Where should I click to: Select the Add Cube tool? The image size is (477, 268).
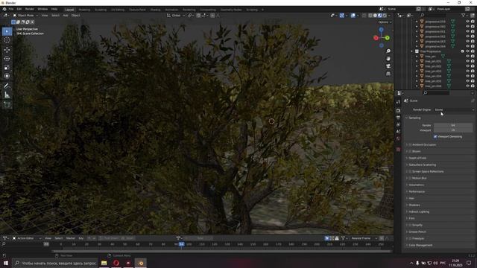[x=7, y=105]
